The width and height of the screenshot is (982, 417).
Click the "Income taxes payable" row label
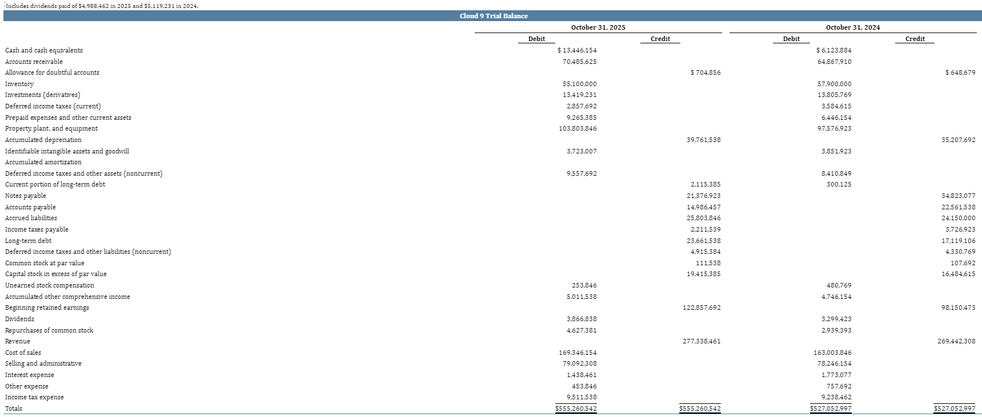(x=37, y=229)
